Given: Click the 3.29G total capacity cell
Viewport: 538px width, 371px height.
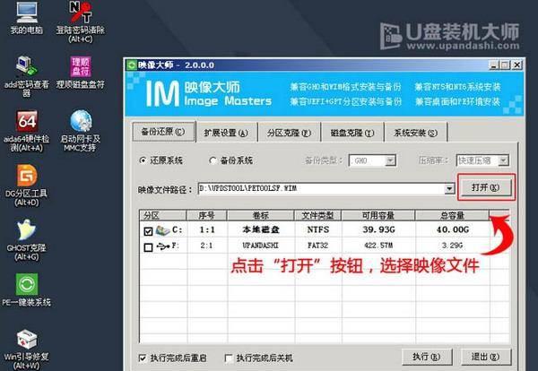Looking at the screenshot, I should point(453,246).
